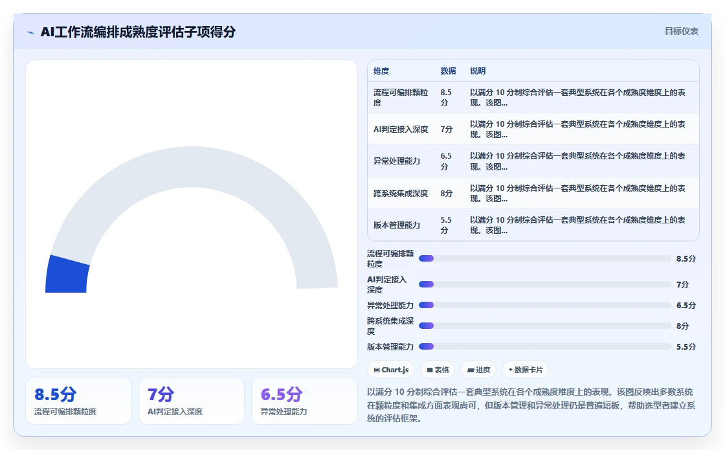
Task: Open the 6.5分 异常处理能力 stat card
Action: 304,401
